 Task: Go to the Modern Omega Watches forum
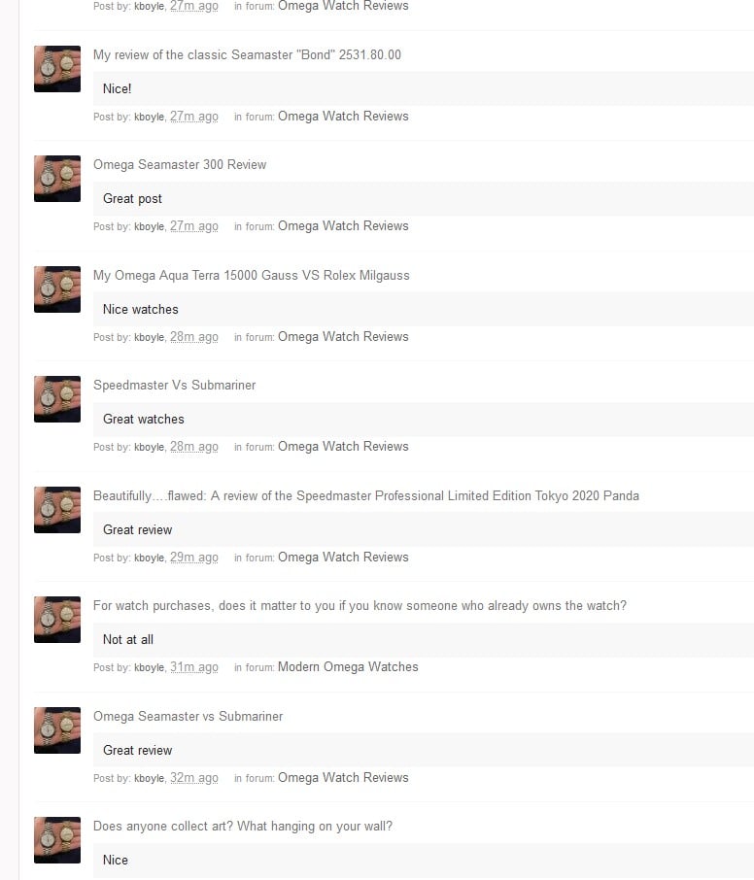[348, 666]
